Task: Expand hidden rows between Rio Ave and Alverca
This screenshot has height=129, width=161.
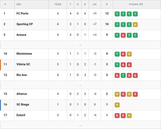Action: (80, 85)
